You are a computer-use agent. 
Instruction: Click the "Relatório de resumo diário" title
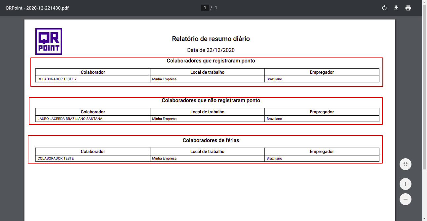211,39
